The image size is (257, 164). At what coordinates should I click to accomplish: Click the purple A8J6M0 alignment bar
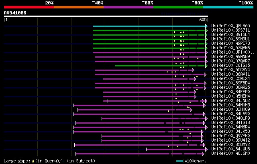pyautogui.click(x=139, y=154)
